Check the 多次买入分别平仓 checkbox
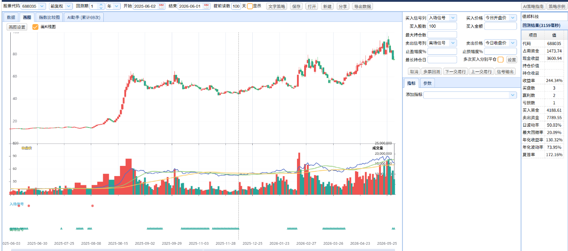This screenshot has height=251, width=568. [500, 59]
